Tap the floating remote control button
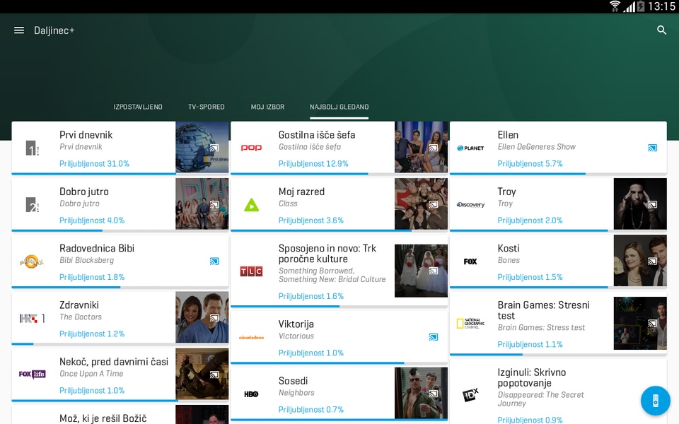Screen dimensions: 679x424 click(x=655, y=401)
